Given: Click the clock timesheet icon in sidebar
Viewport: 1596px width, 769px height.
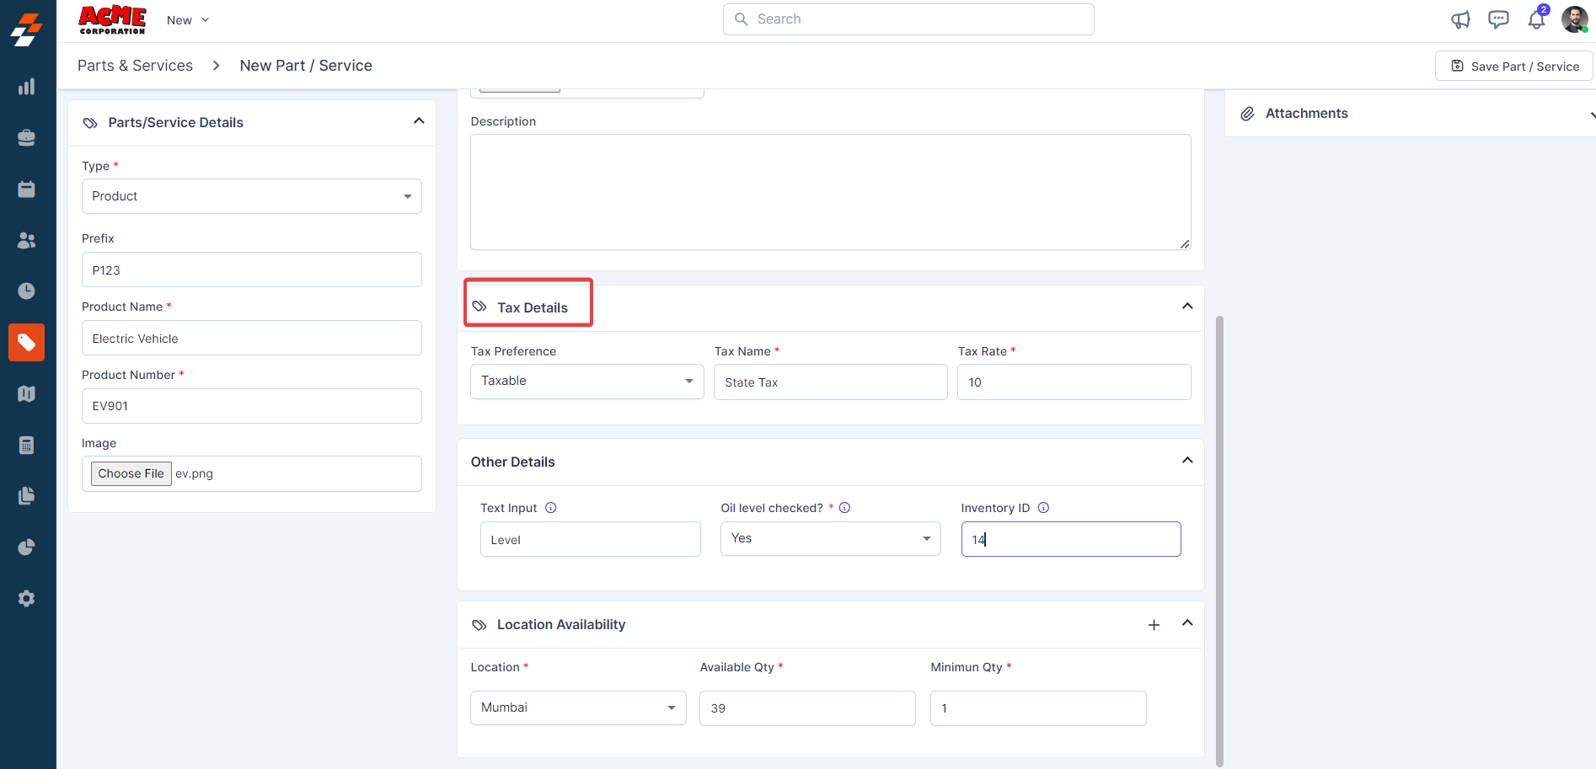Looking at the screenshot, I should (x=27, y=291).
